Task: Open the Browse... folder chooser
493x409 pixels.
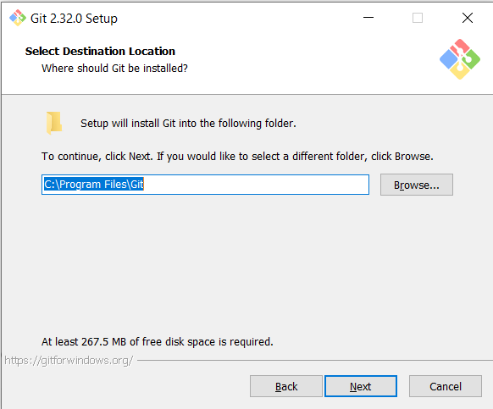Action: (417, 185)
